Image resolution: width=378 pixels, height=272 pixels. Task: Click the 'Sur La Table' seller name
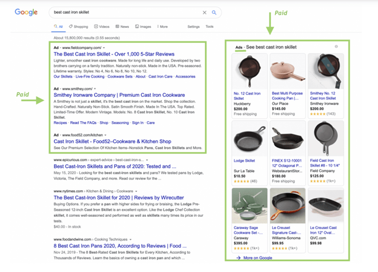pyautogui.click(x=244, y=171)
